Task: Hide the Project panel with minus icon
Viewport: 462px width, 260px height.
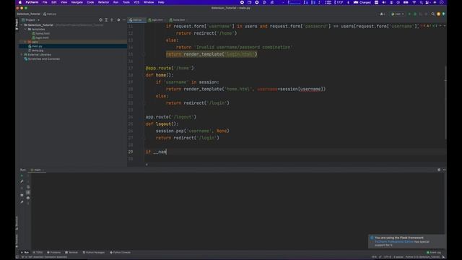Action: click(123, 19)
